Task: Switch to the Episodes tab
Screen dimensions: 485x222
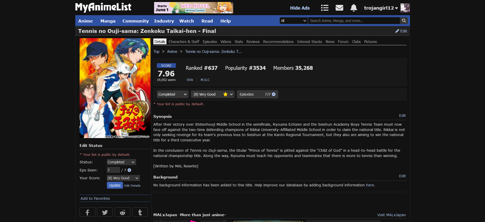Action: 210,42
